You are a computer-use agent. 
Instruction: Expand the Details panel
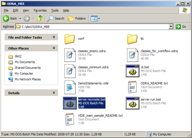click(x=54, y=93)
